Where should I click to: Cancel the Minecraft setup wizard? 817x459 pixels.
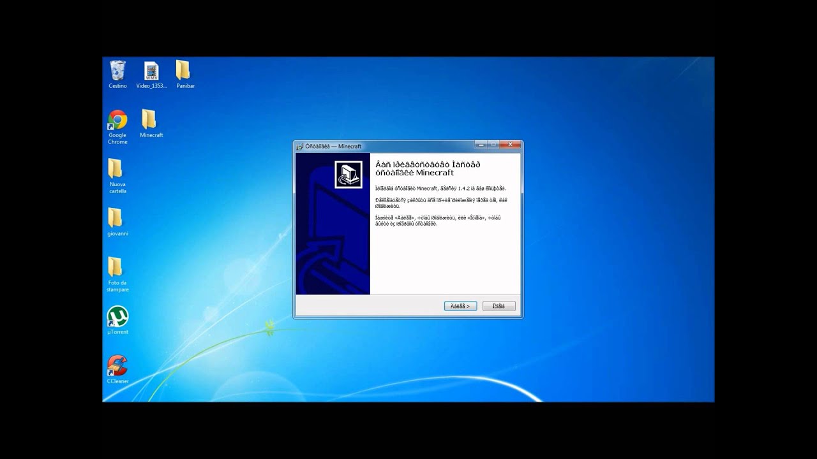(x=498, y=306)
